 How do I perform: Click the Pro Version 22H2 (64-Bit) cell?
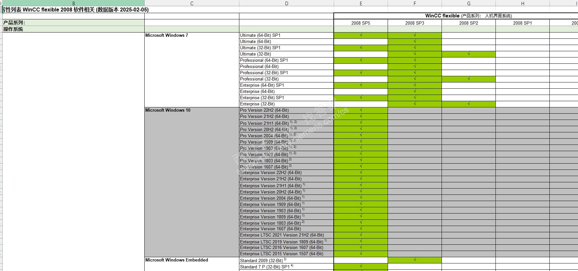[x=286, y=110]
